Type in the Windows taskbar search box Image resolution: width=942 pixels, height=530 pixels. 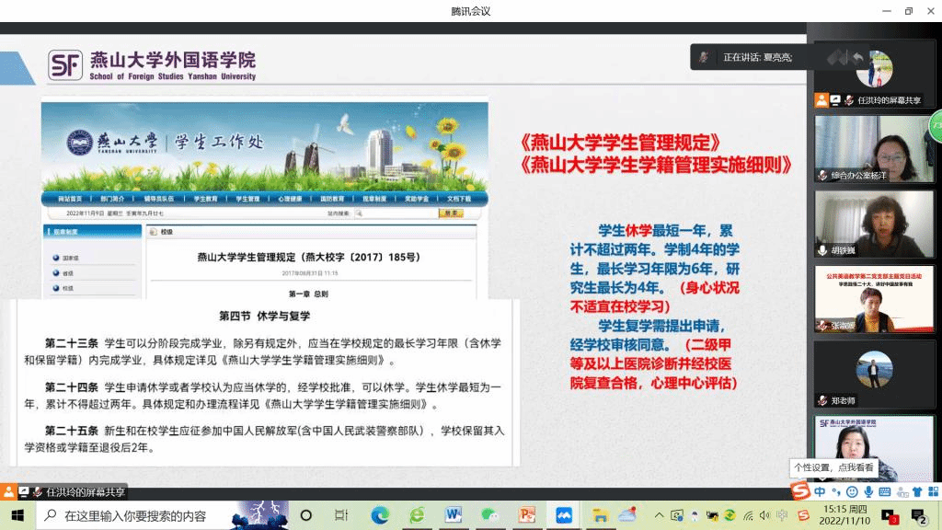[138, 515]
